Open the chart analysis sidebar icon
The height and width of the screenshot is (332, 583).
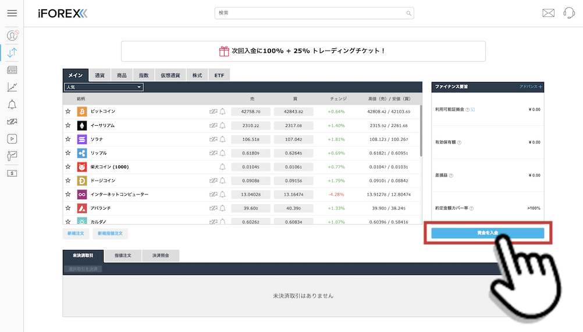(12, 87)
